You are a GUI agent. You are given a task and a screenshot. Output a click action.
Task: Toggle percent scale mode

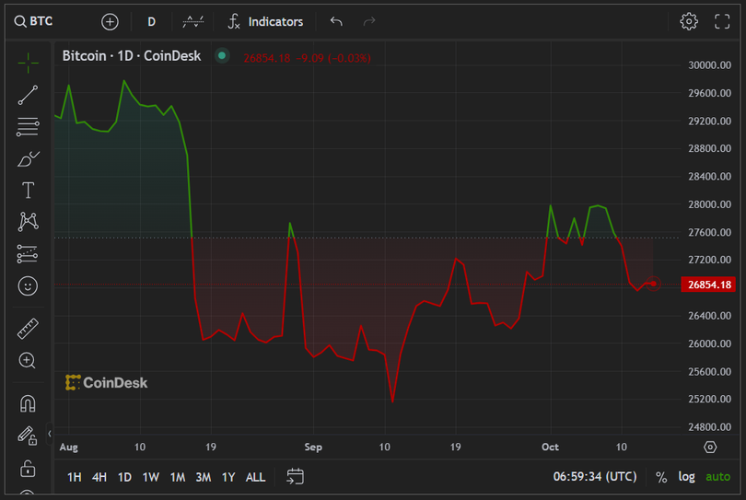point(661,477)
